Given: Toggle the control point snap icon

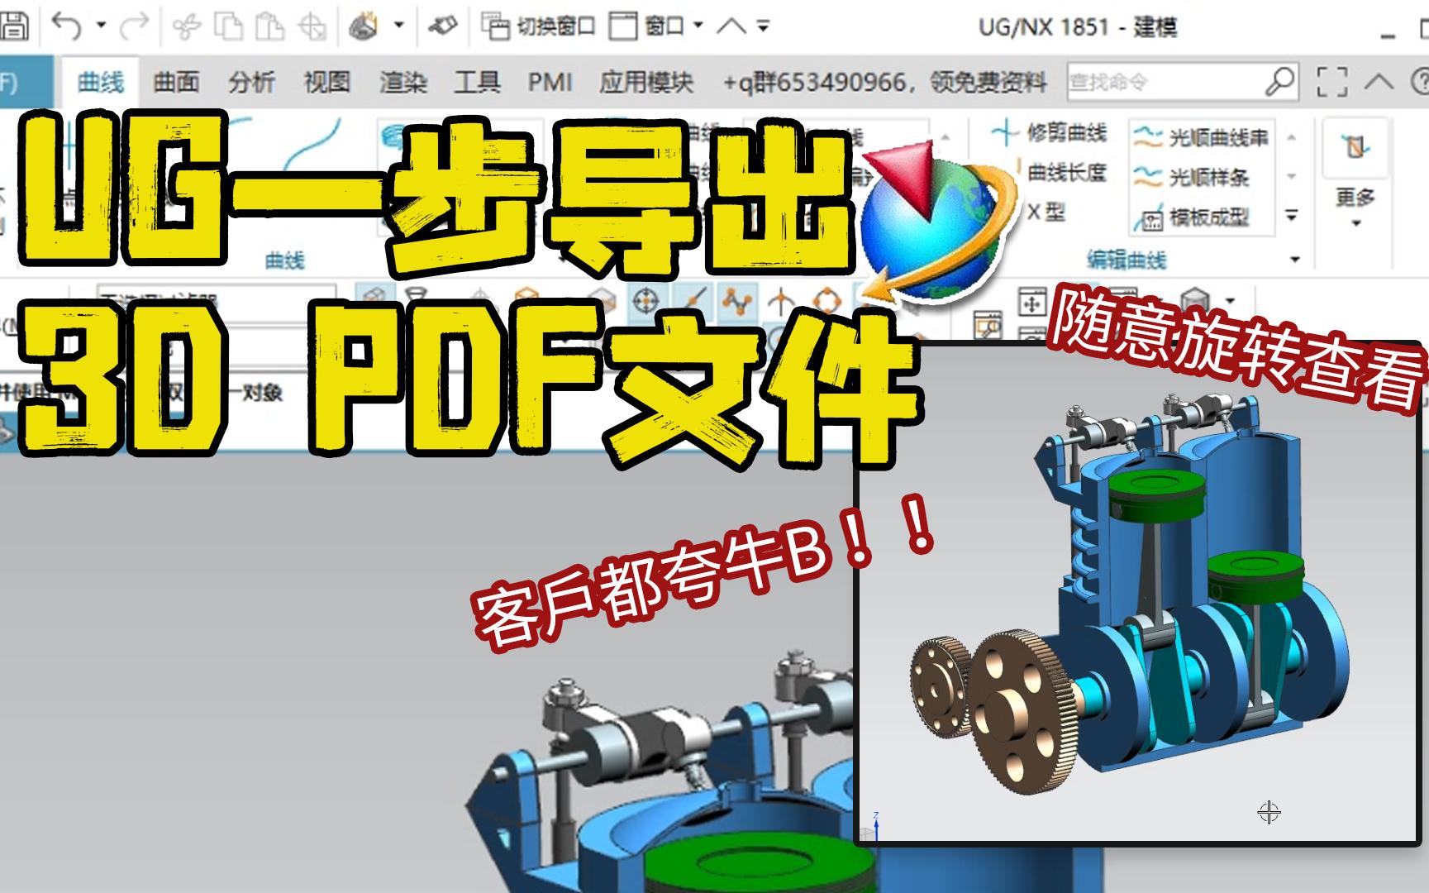Looking at the screenshot, I should (x=736, y=301).
